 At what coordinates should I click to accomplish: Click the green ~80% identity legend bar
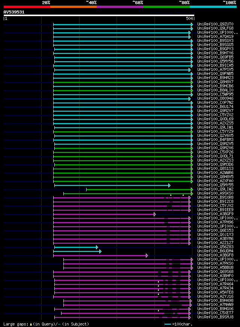166,7
